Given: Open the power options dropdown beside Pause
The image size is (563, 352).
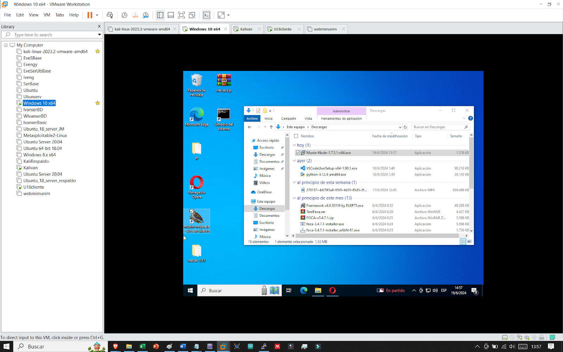Looking at the screenshot, I should click(97, 15).
